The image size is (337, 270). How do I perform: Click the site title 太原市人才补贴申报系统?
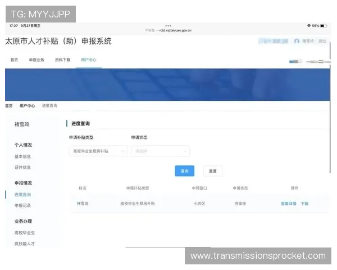click(x=58, y=41)
